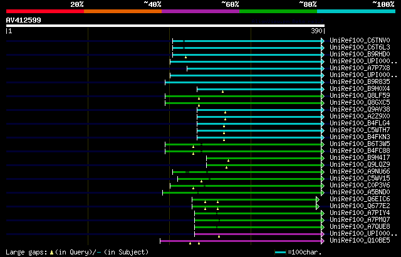The image size is (401, 257).
Task: Select the UniRef100_A2Z9X0 label
Action: (360, 117)
